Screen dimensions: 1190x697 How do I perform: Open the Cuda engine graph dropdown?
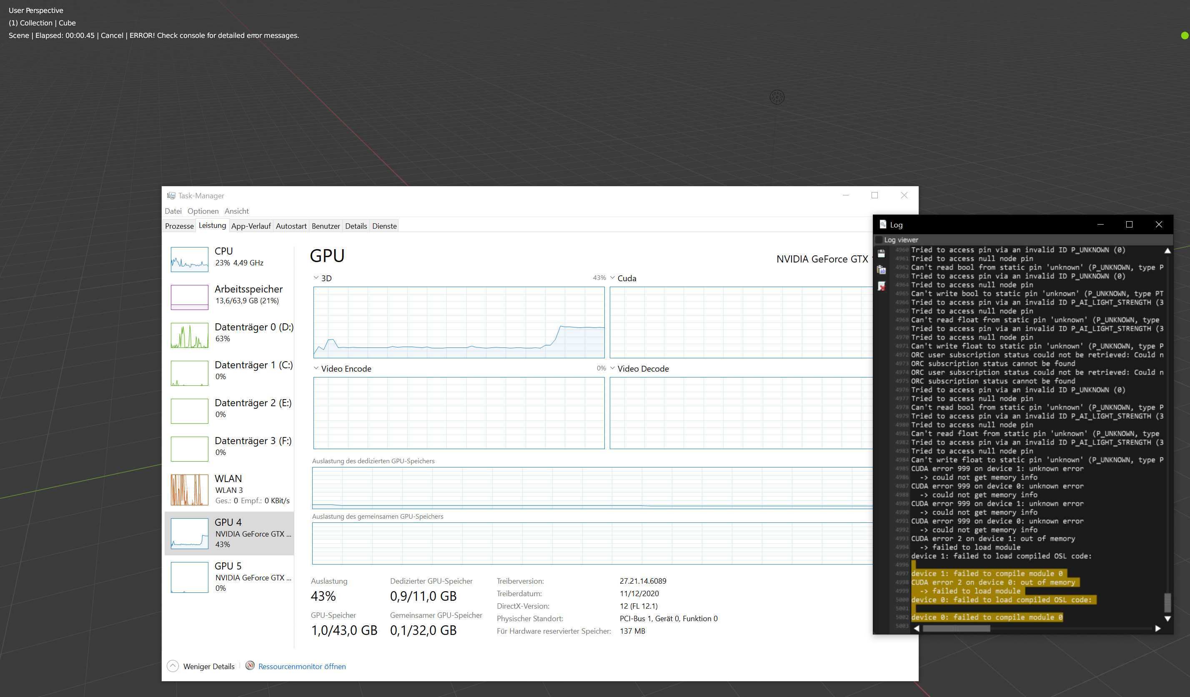(x=612, y=278)
